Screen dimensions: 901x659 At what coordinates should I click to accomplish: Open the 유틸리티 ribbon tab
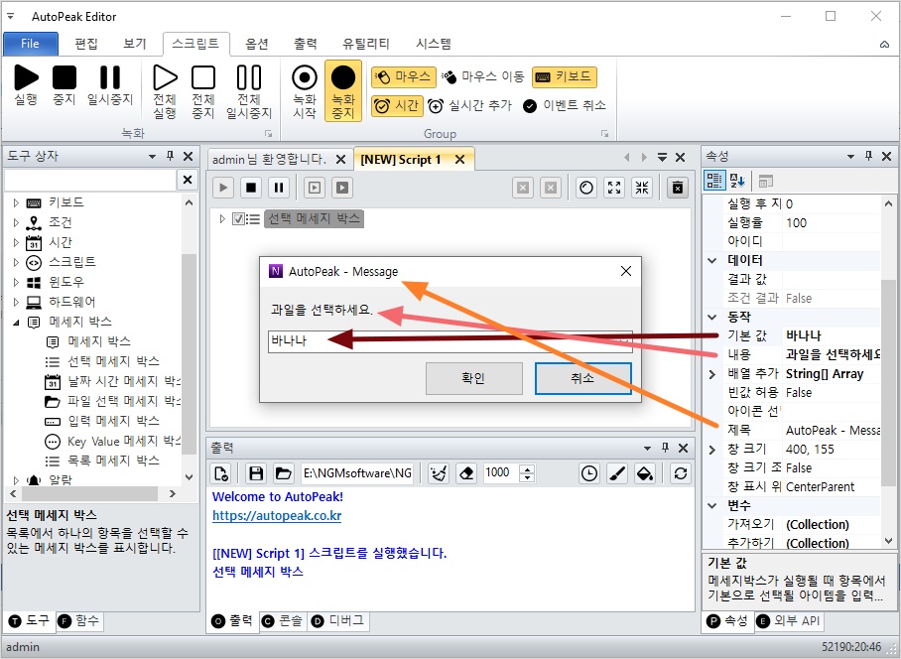[366, 44]
